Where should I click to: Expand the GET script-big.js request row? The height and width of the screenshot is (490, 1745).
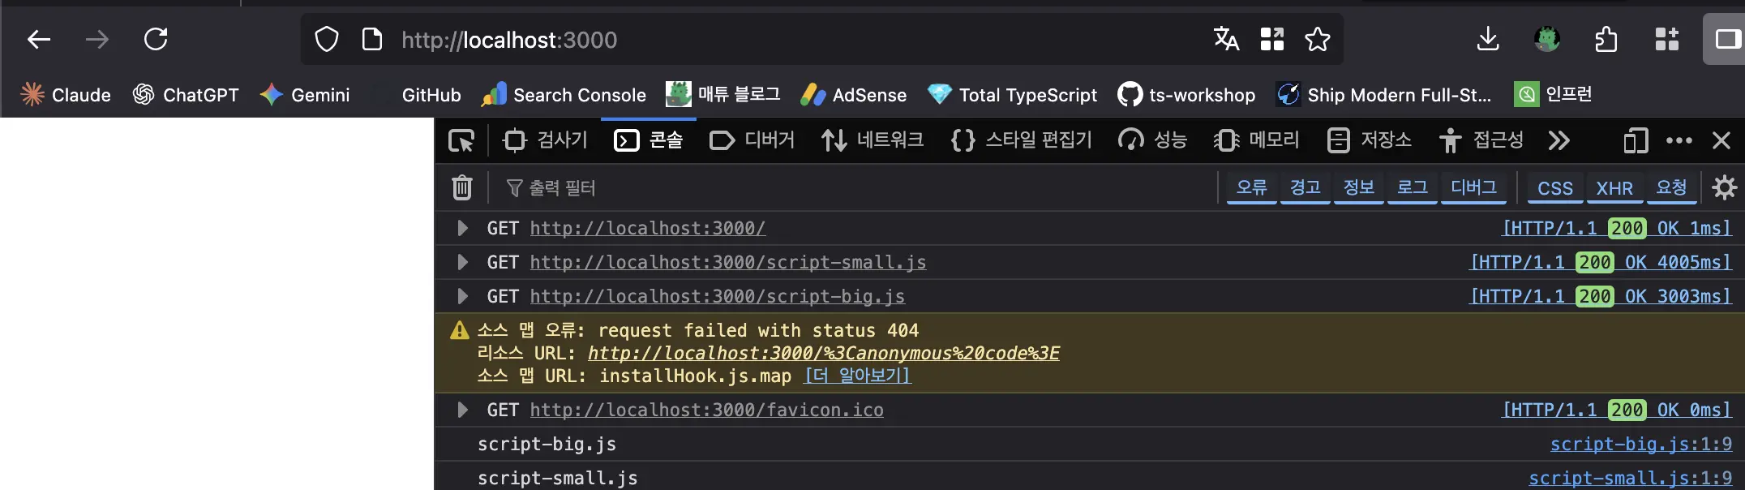pos(462,296)
